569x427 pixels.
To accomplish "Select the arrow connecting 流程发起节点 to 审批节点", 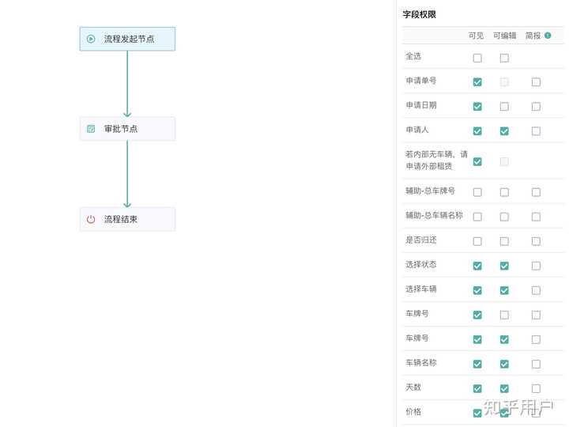I will point(127,84).
